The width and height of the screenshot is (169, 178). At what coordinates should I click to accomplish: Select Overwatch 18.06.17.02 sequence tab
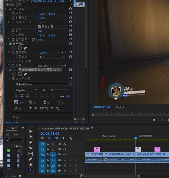point(65,128)
